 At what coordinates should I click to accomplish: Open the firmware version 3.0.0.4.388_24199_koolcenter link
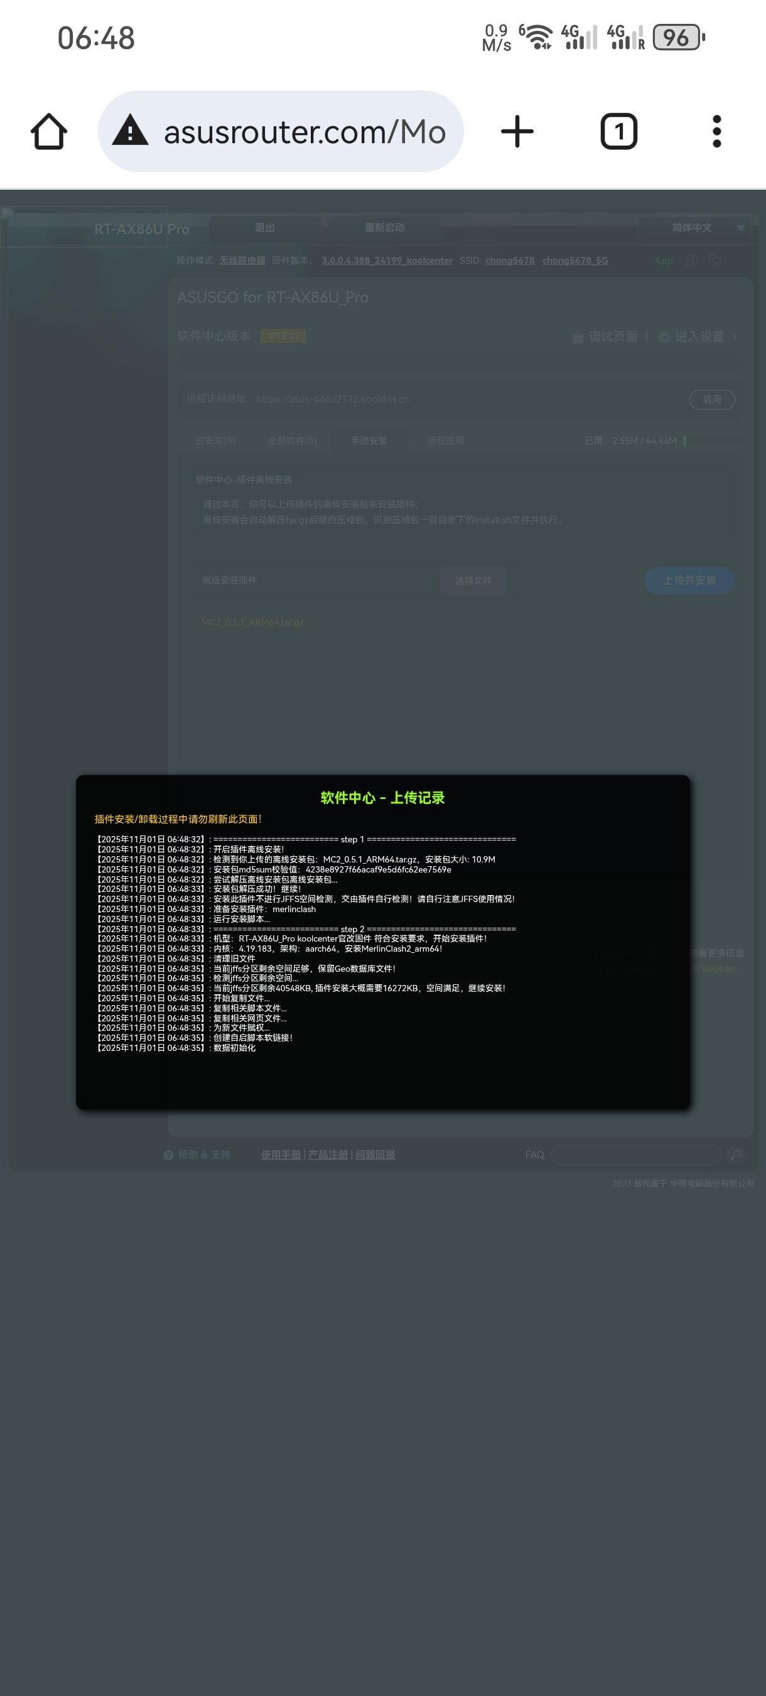pyautogui.click(x=387, y=261)
